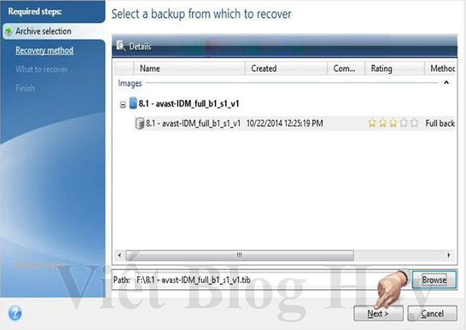Click the horizontal scrollbar thumb
The image size is (466, 330).
pyautogui.click(x=240, y=255)
